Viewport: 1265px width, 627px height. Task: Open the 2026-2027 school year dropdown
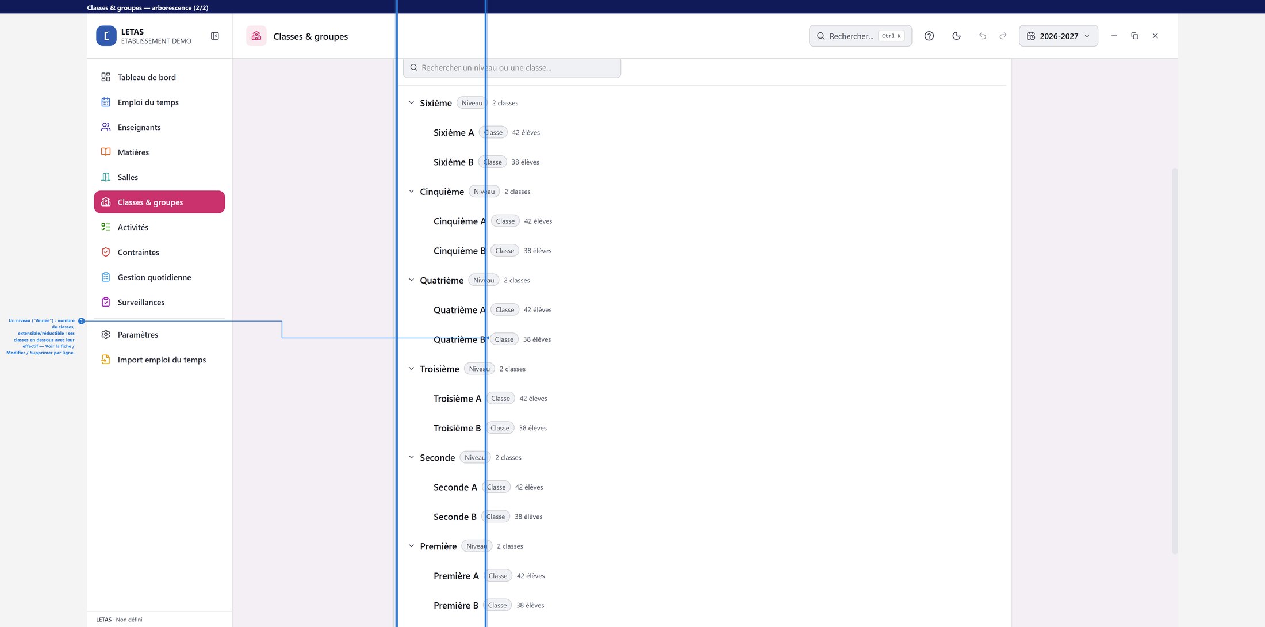point(1059,36)
